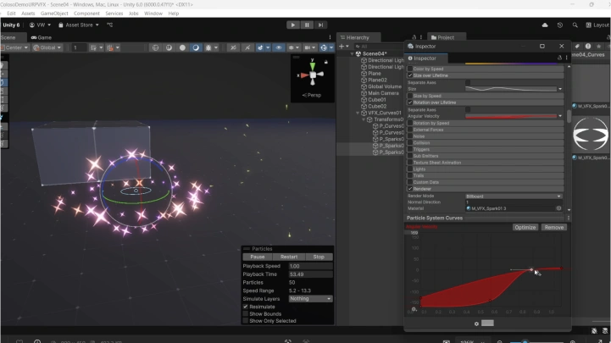The image size is (611, 343).
Task: Enable the Collision module checkbox
Action: point(410,143)
